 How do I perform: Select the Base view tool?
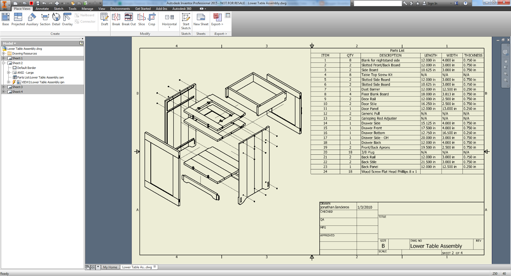coord(6,19)
